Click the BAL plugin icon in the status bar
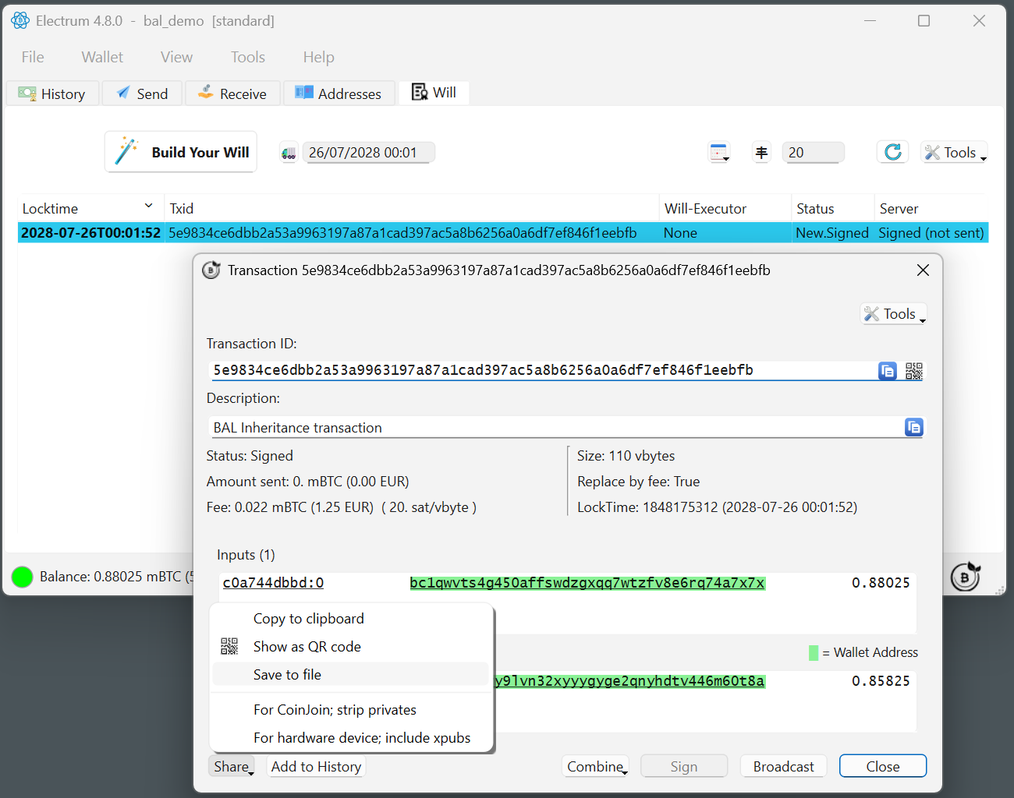The image size is (1014, 798). (966, 577)
